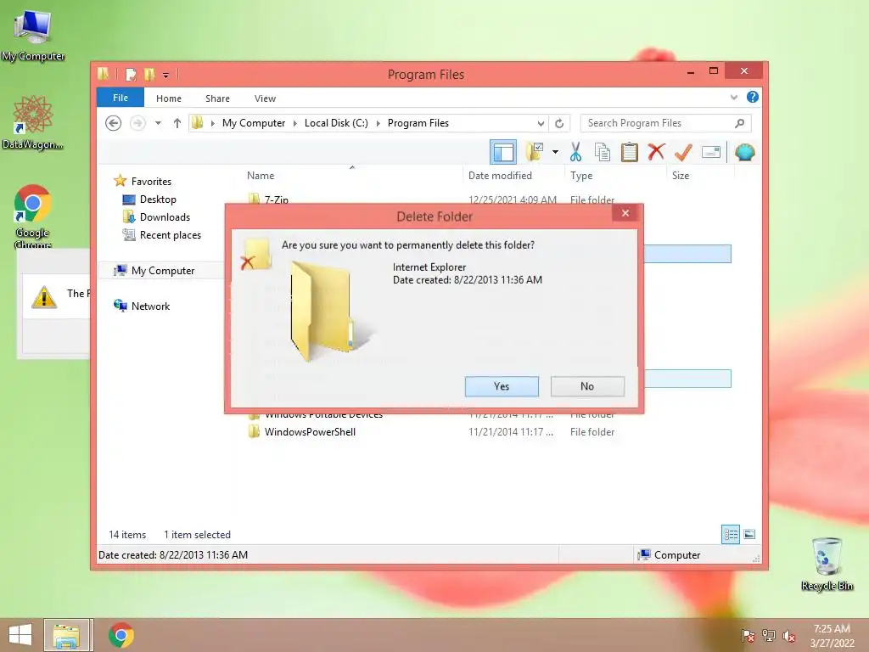Select Recent places in navigation pane
The width and height of the screenshot is (869, 652).
point(170,235)
